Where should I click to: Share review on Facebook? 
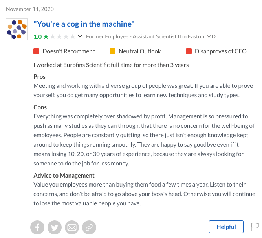[37, 227]
